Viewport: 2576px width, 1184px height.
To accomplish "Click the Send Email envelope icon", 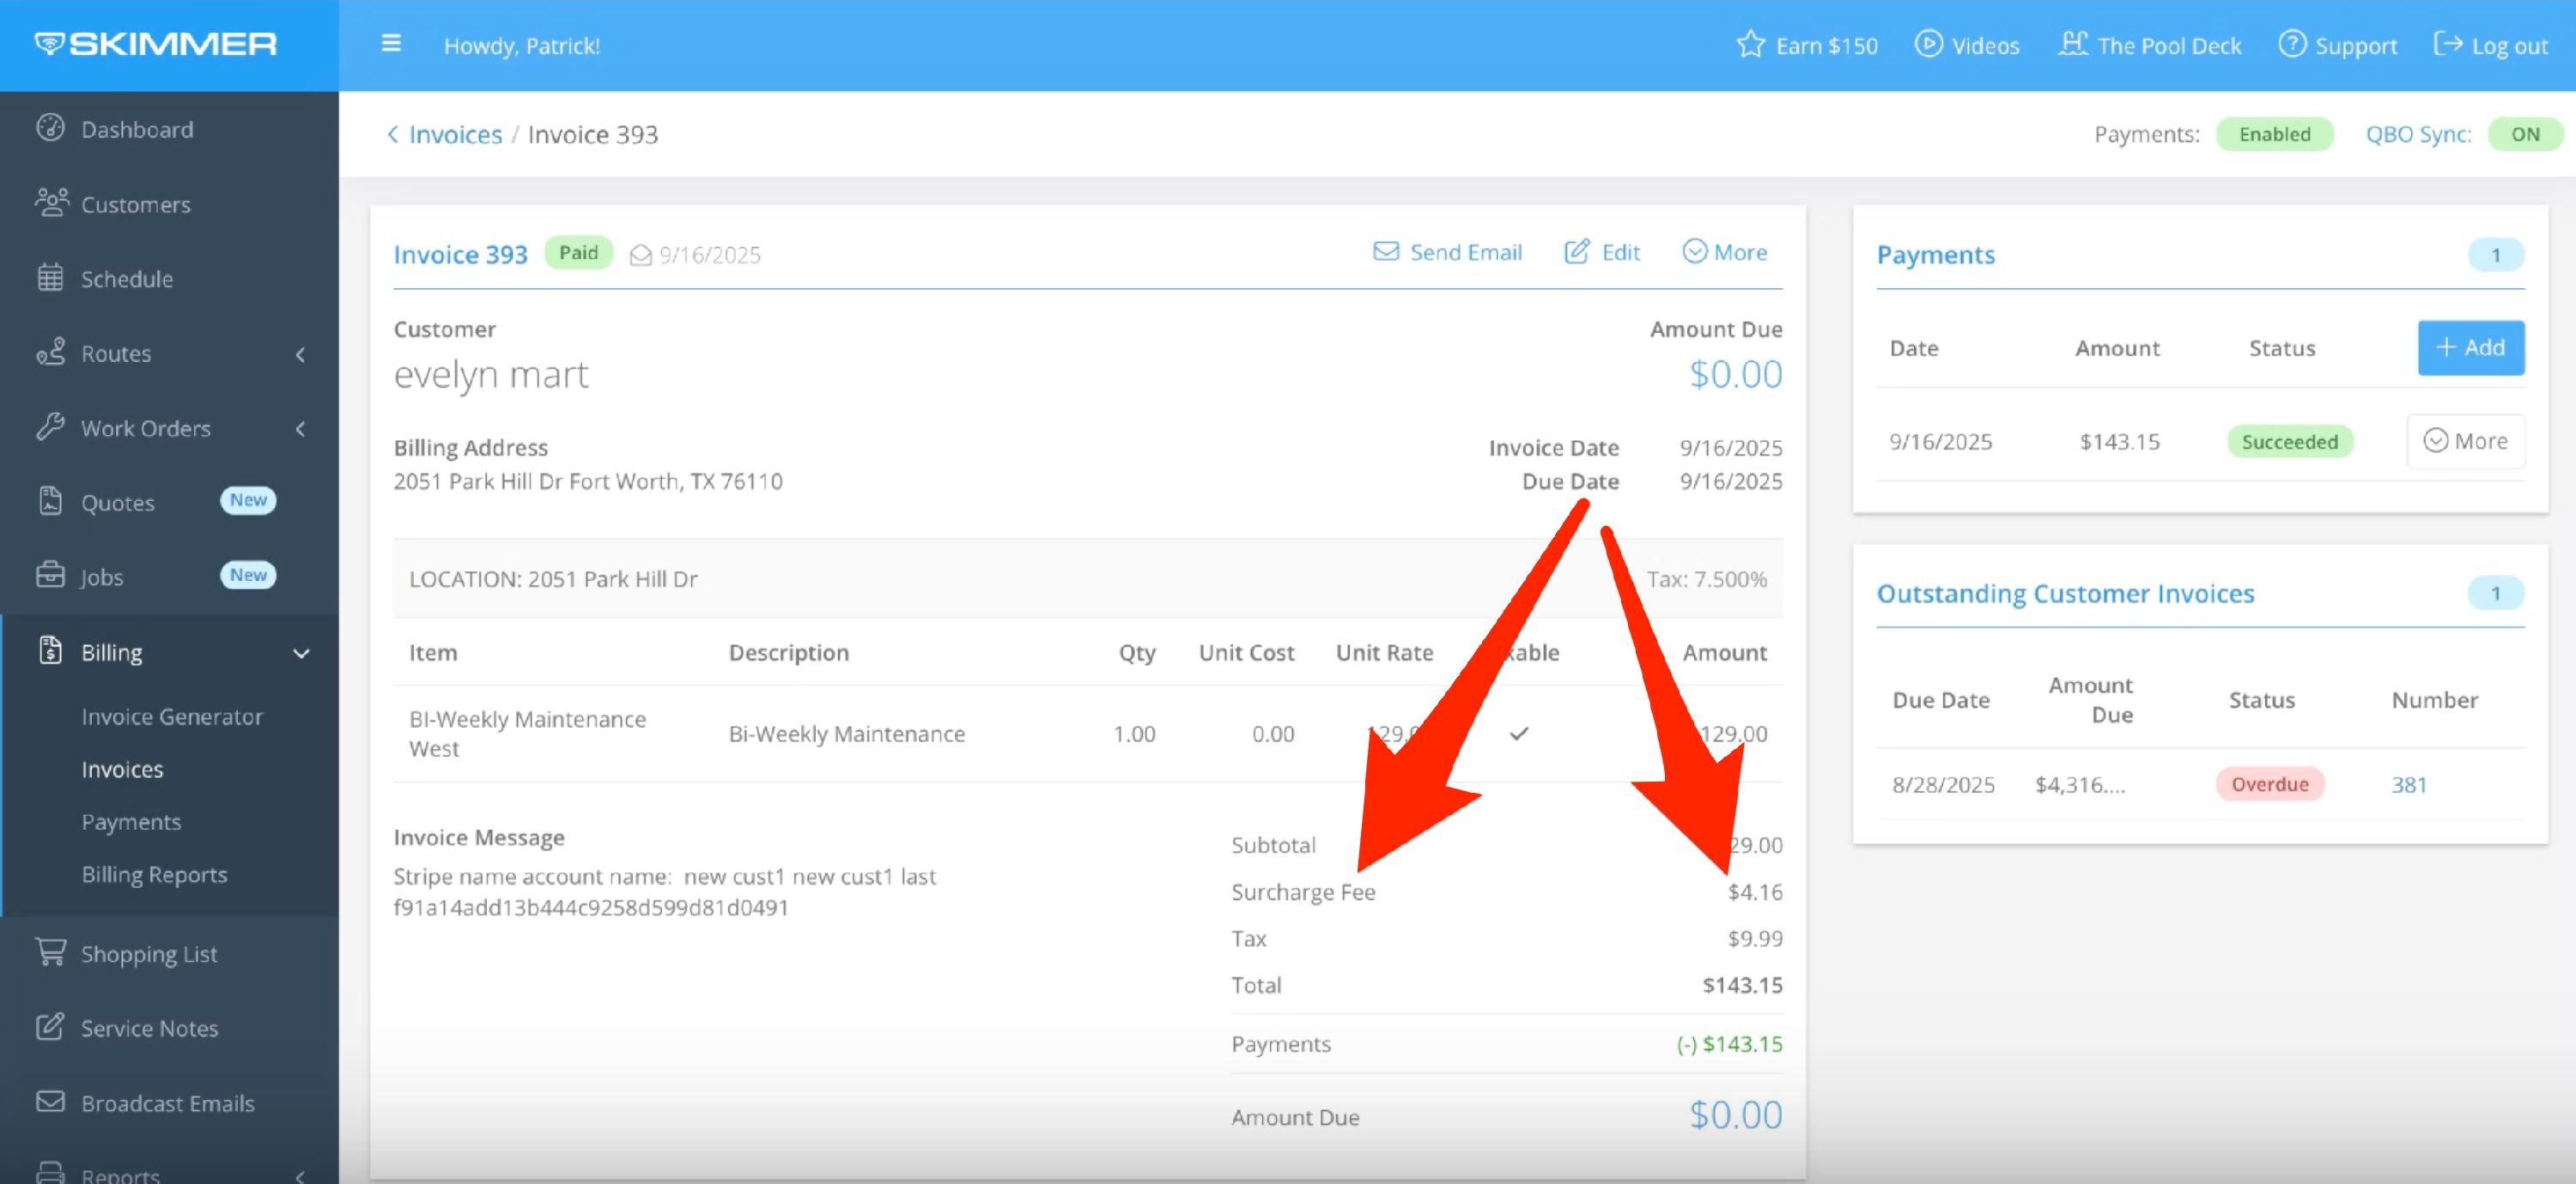I will click(x=1386, y=251).
